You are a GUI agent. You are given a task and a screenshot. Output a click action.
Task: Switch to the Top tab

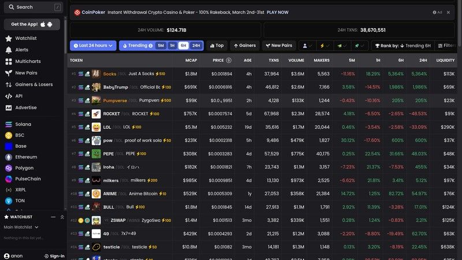217,46
